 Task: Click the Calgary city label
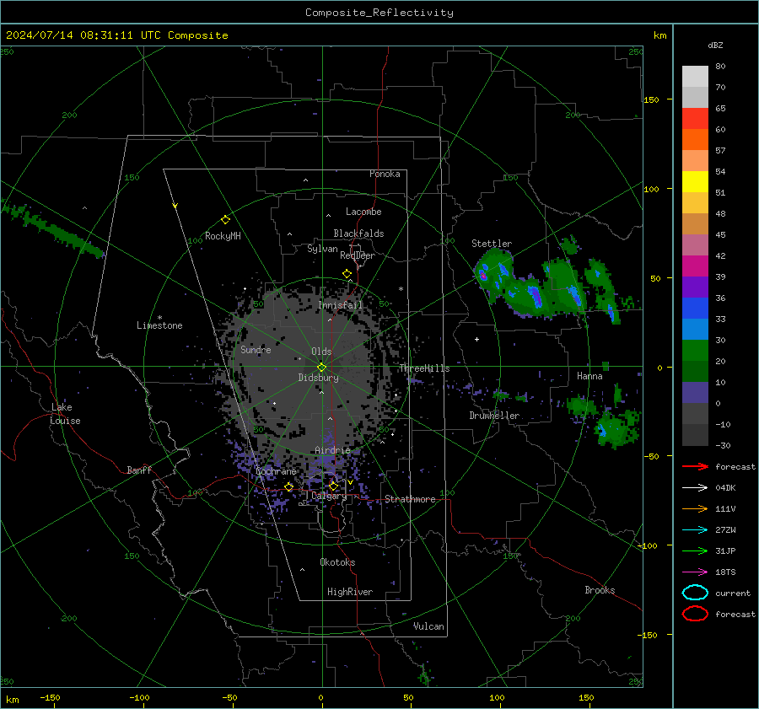coord(329,496)
